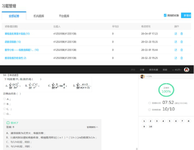194x150 pixels.
Task: Switch to the 平台题库 tab
Action: (64, 16)
